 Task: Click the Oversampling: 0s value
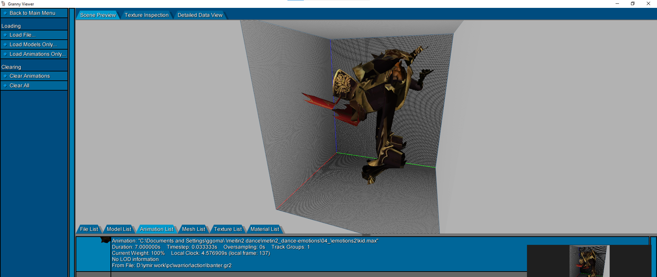244,247
